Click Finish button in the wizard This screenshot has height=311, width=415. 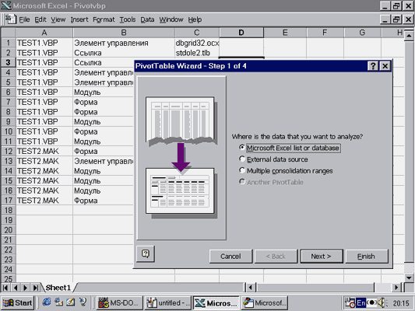coord(367,257)
